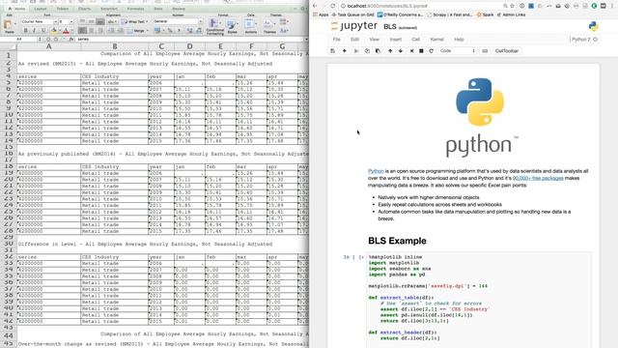Click the Merge button in Excel
This screenshot has width=618, height=348.
137,30
